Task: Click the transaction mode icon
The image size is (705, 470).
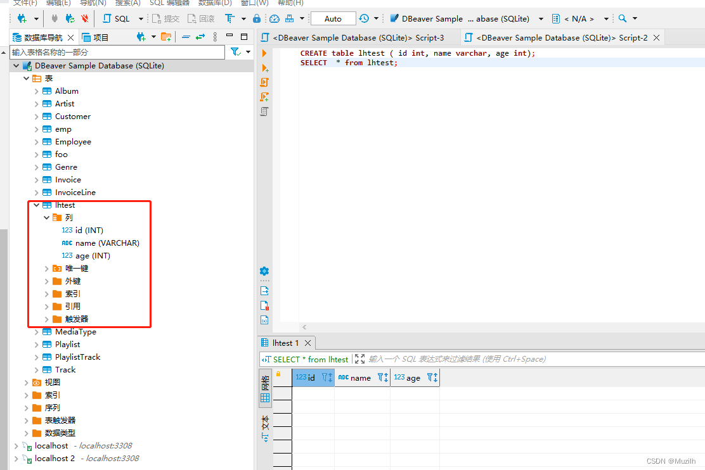Action: click(230, 18)
